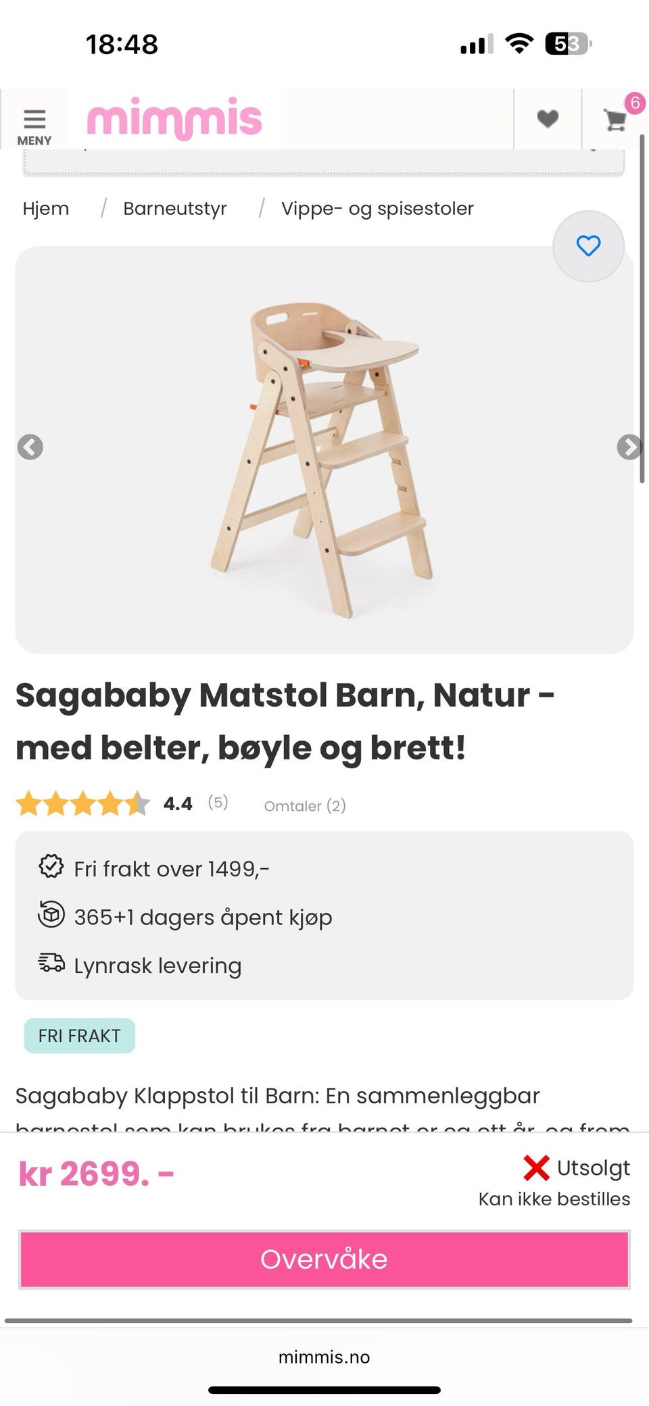Tap the FRI FRAKT tag
This screenshot has height=1406, width=649.
pos(80,1036)
